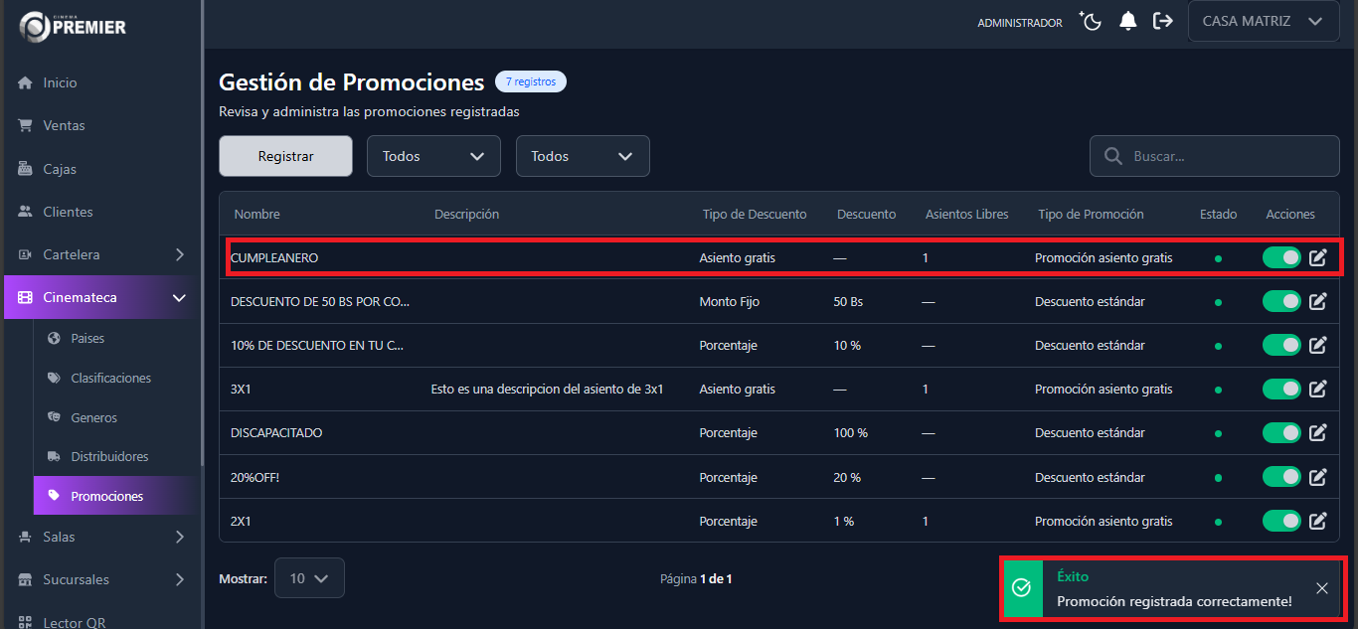Toggle dark mode moon icon

pyautogui.click(x=1092, y=22)
